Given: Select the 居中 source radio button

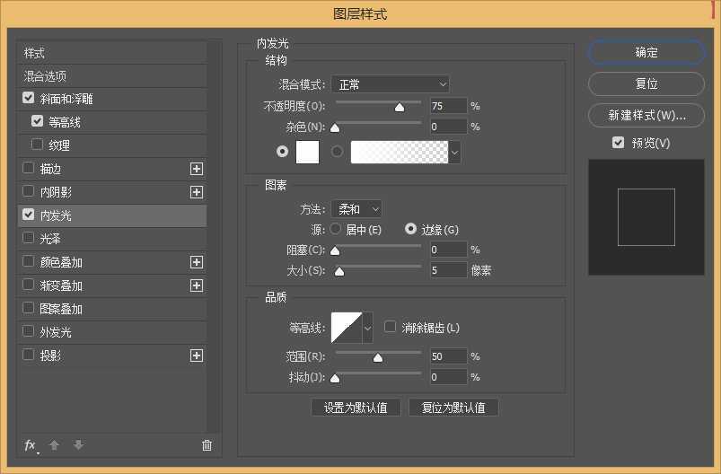Looking at the screenshot, I should coord(337,230).
